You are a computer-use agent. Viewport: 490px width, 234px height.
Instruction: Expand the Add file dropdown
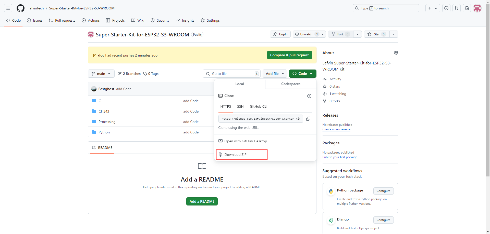(275, 74)
